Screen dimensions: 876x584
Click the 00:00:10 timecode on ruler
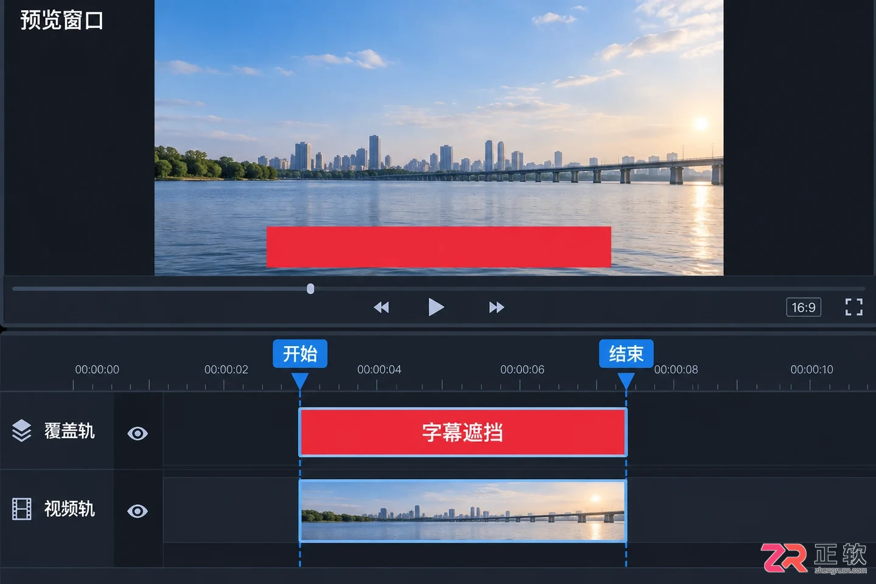812,369
